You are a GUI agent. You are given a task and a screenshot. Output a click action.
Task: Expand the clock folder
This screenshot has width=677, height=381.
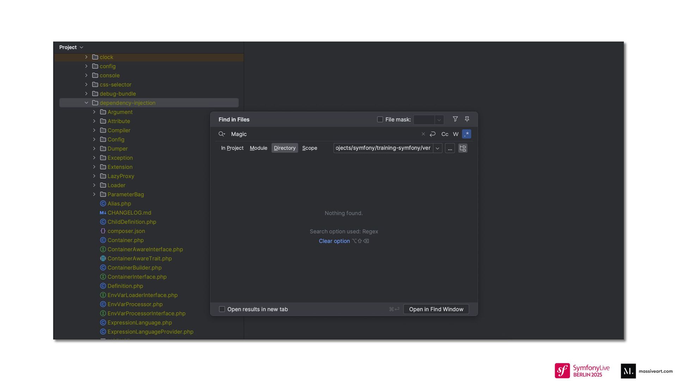tap(86, 57)
